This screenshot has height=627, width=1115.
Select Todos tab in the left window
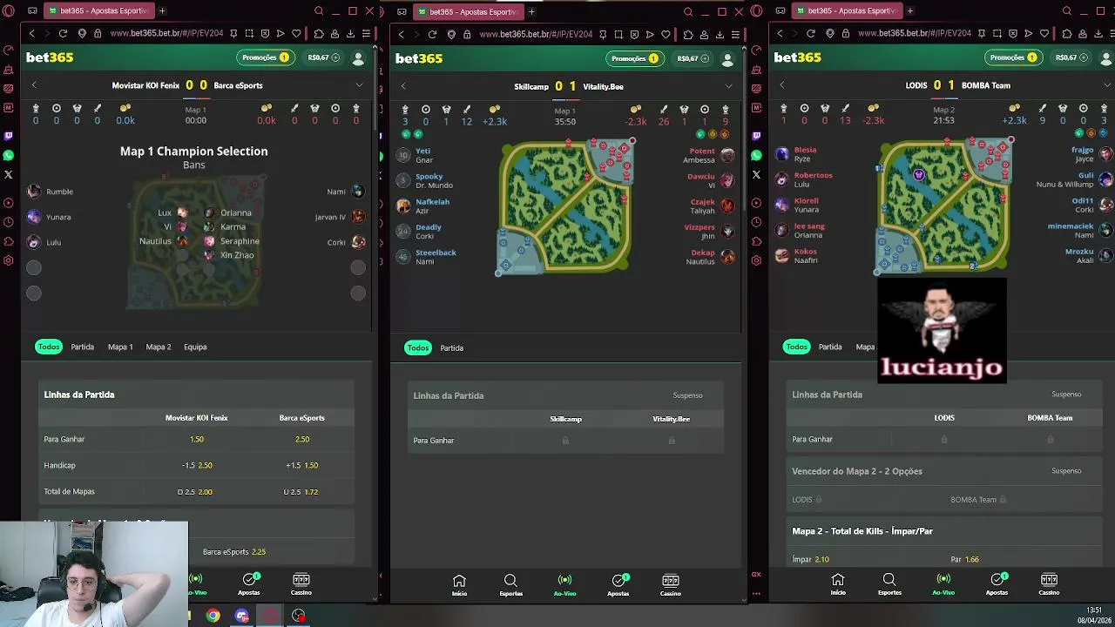coord(49,347)
